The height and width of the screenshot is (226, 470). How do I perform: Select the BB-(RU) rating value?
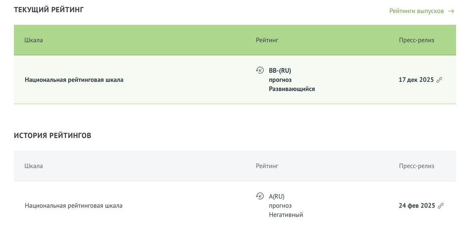point(280,71)
